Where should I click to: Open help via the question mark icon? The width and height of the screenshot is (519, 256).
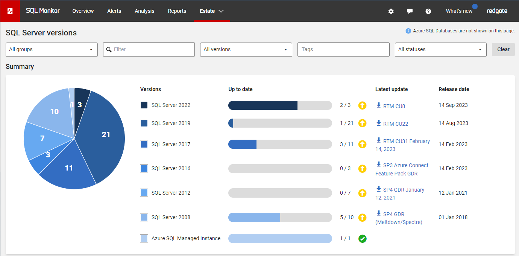428,11
